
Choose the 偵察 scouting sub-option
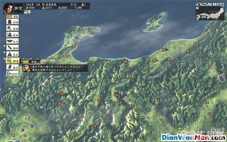(34, 62)
